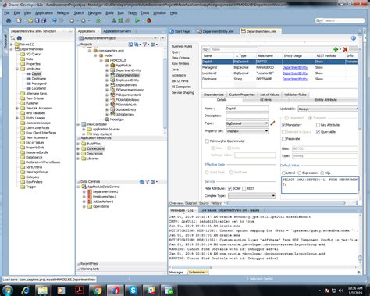Open the Updatable Always dropdown
Viewport: 370px width, 296px height.
[328, 109]
